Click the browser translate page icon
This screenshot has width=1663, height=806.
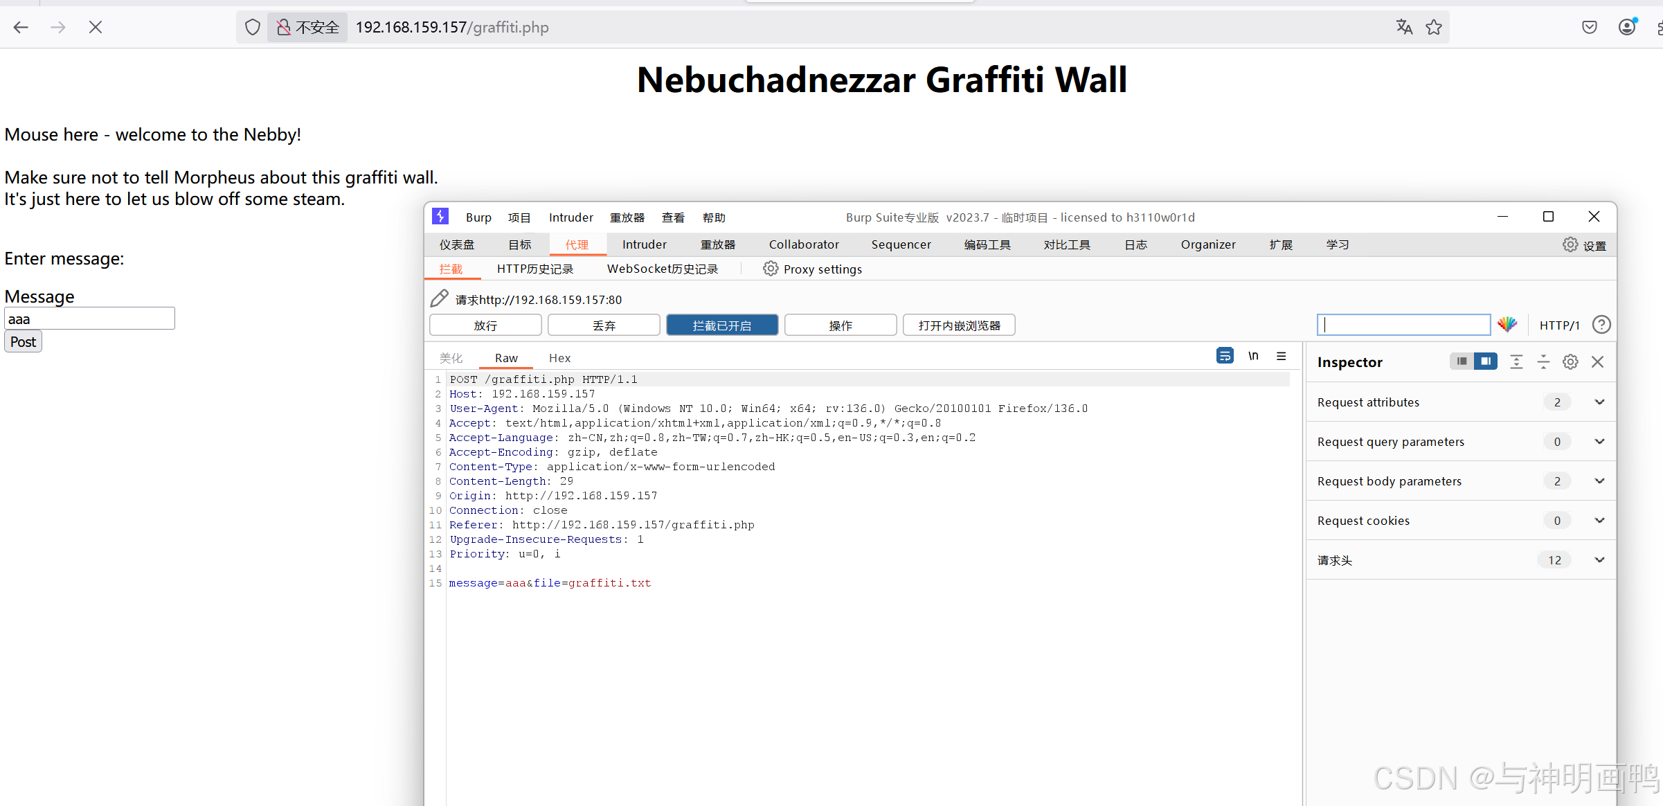click(1404, 27)
